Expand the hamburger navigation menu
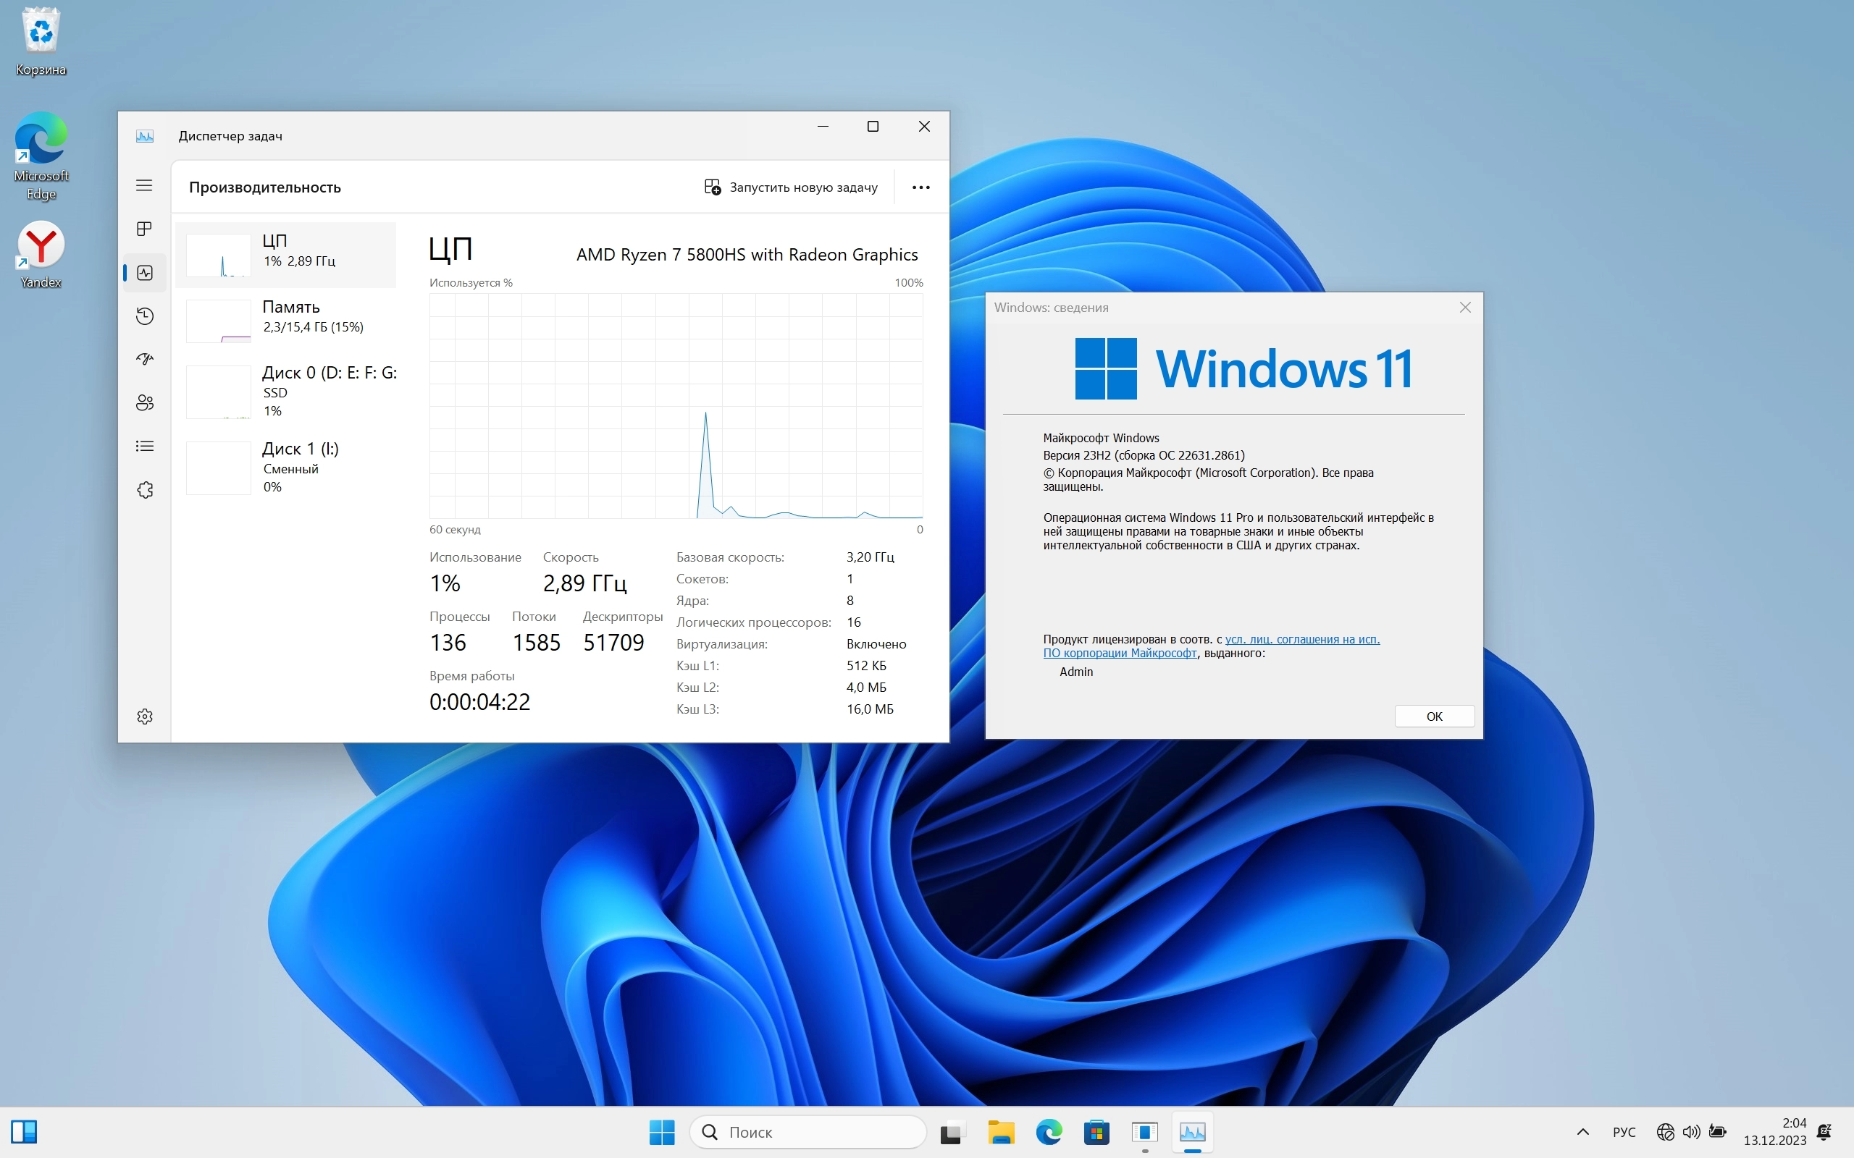 click(x=144, y=185)
